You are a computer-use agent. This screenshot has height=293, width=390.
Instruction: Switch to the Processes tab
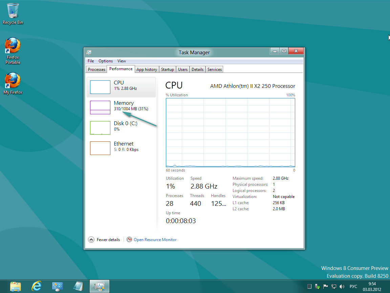pos(96,70)
